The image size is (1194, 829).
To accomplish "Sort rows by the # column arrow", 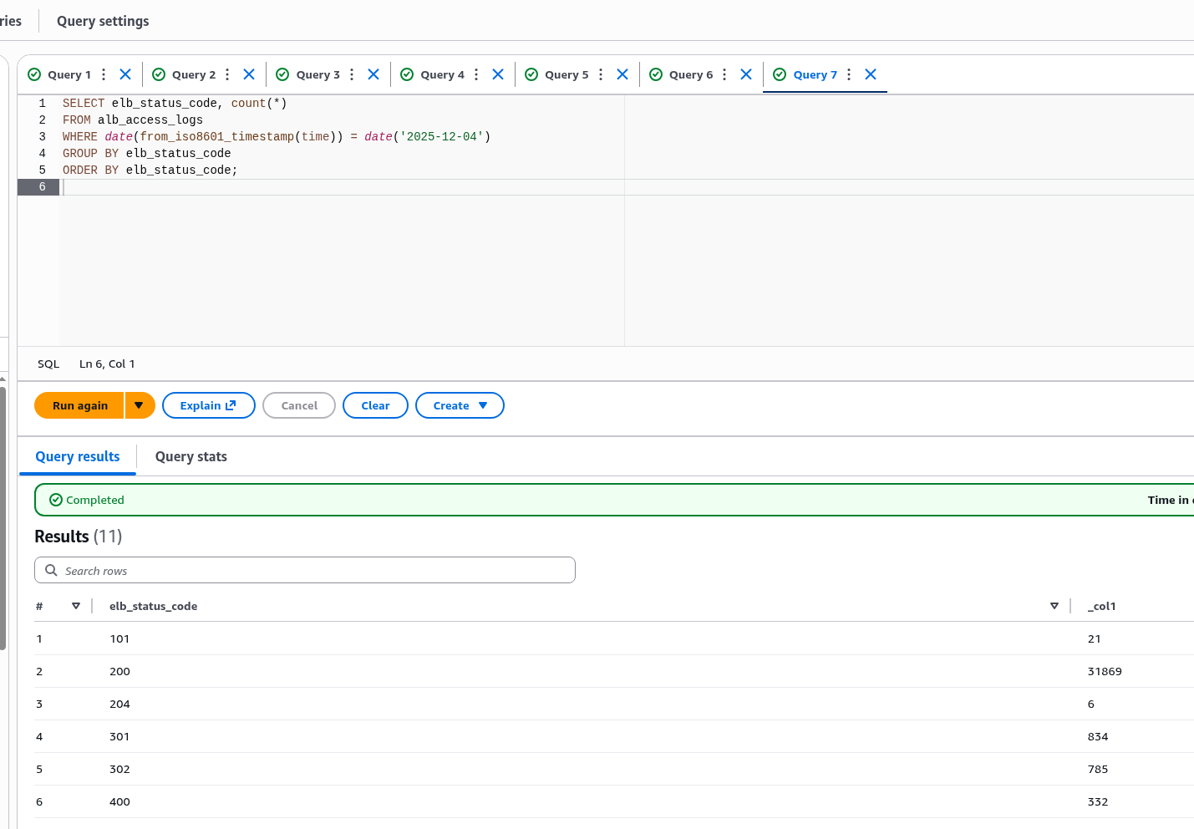I will click(76, 606).
